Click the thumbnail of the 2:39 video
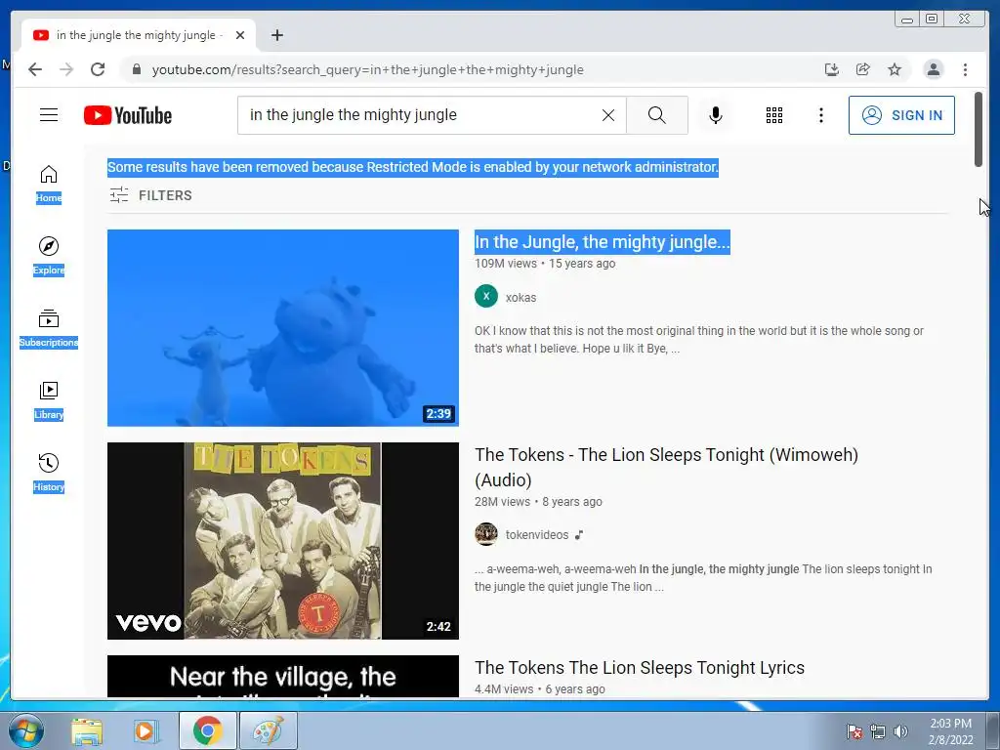The height and width of the screenshot is (750, 1000). pos(282,328)
